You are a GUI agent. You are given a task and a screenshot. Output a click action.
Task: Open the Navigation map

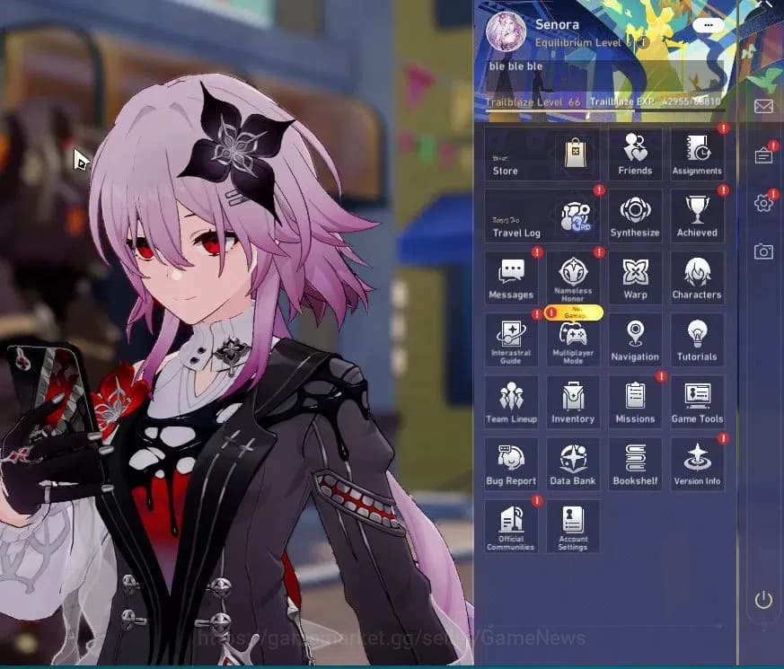[635, 340]
